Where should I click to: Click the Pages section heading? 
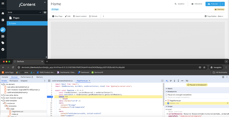16,18
